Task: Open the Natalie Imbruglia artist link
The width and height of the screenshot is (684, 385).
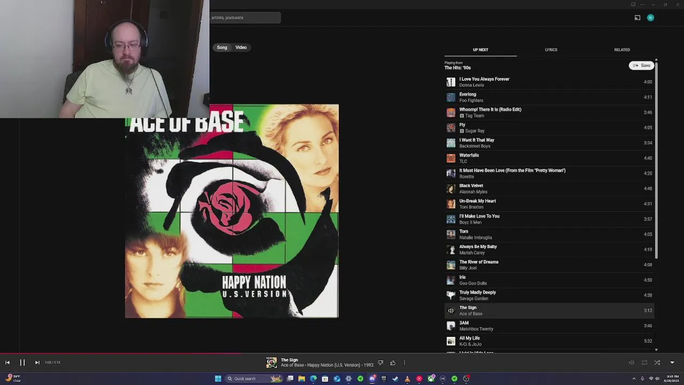Action: tap(476, 237)
